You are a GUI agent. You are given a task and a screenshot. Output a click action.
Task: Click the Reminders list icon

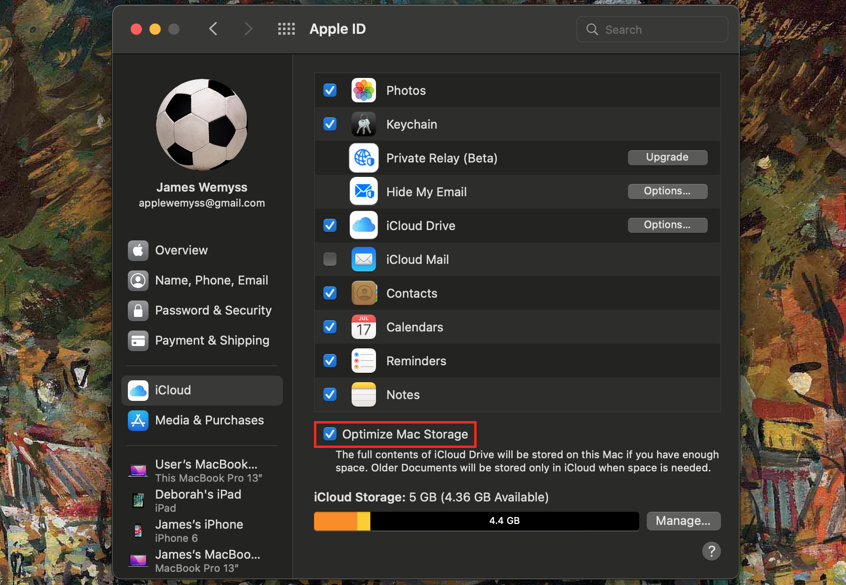pyautogui.click(x=364, y=361)
